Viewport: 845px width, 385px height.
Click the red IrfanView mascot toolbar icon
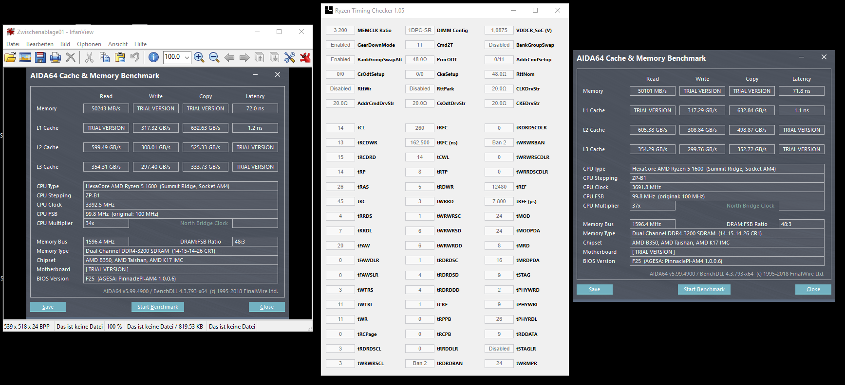305,57
